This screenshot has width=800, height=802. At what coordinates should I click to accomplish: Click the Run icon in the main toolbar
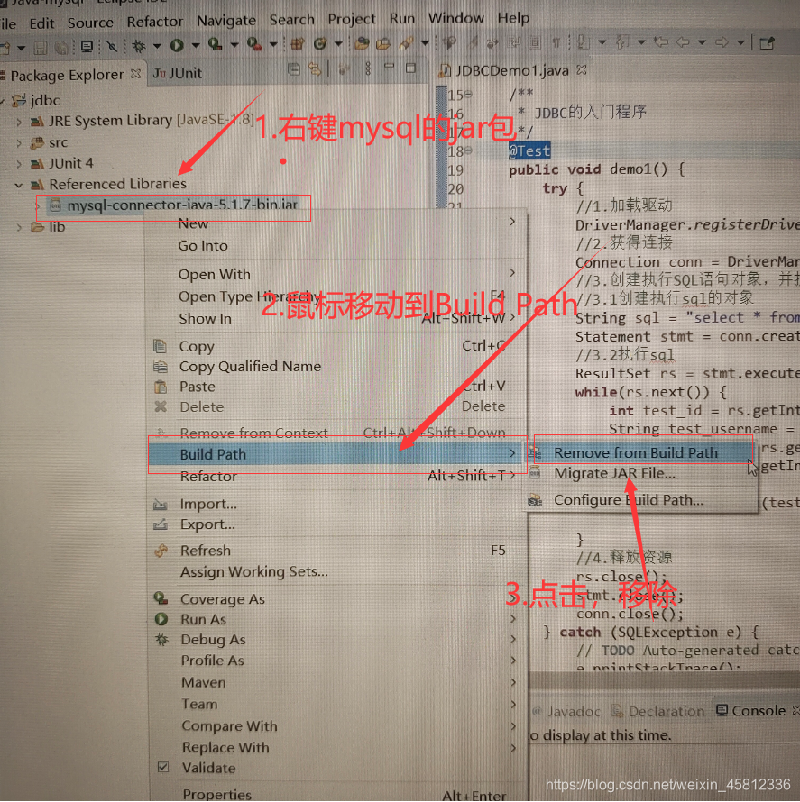pos(176,43)
